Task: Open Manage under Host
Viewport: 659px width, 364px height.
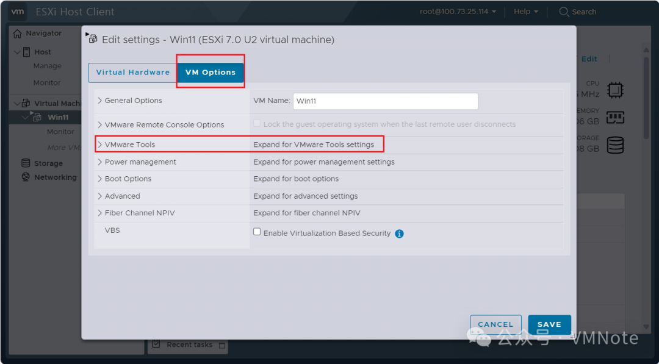Action: point(48,66)
